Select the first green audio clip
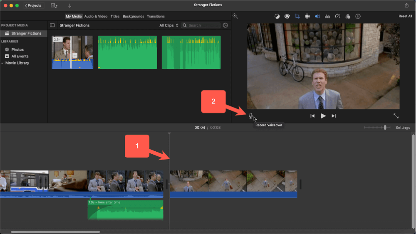Viewport: 416px width, 234px height. pyautogui.click(x=127, y=52)
